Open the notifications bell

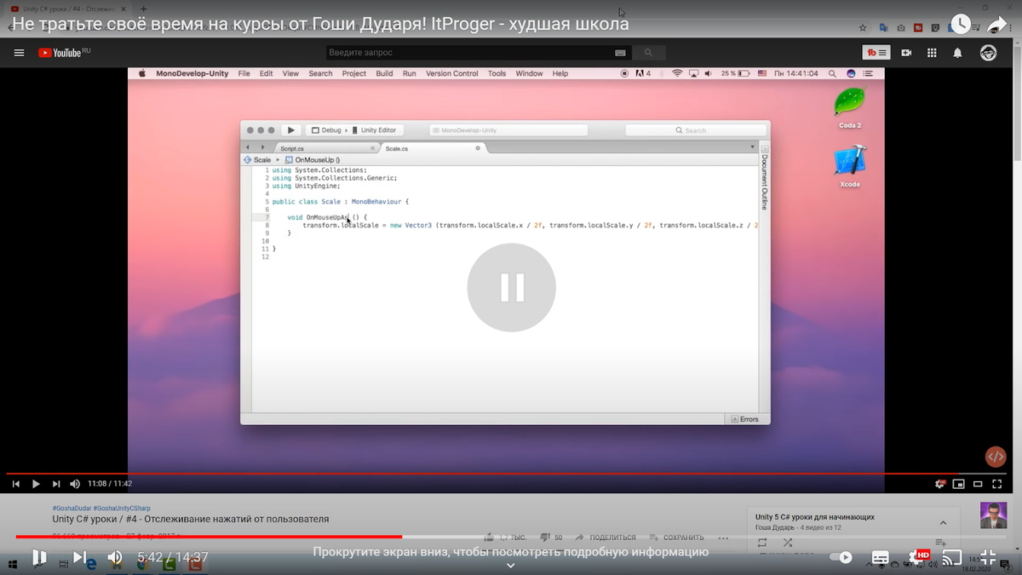click(x=957, y=53)
